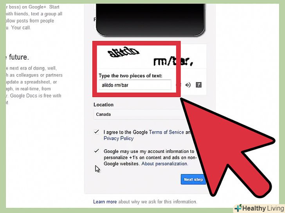The width and height of the screenshot is (285, 213).
Task: Focus the captcha text input field
Action: click(135, 85)
